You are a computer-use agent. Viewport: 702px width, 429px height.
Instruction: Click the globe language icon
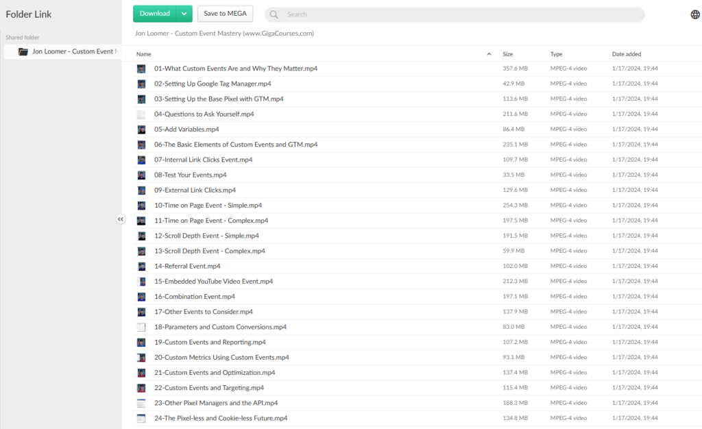pos(695,14)
